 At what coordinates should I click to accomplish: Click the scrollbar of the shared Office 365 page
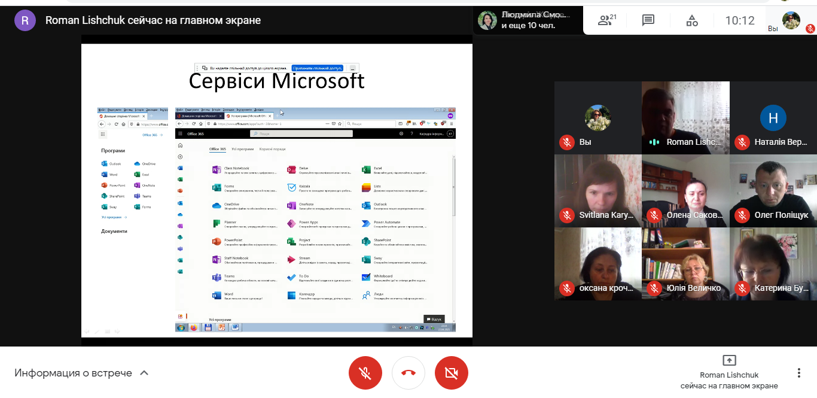click(x=453, y=187)
